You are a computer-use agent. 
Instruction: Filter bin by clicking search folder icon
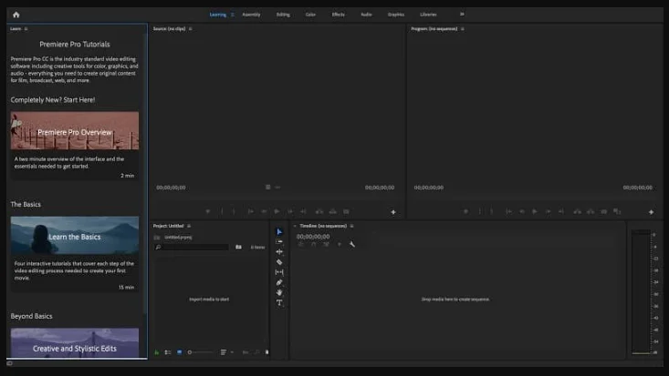coord(238,247)
